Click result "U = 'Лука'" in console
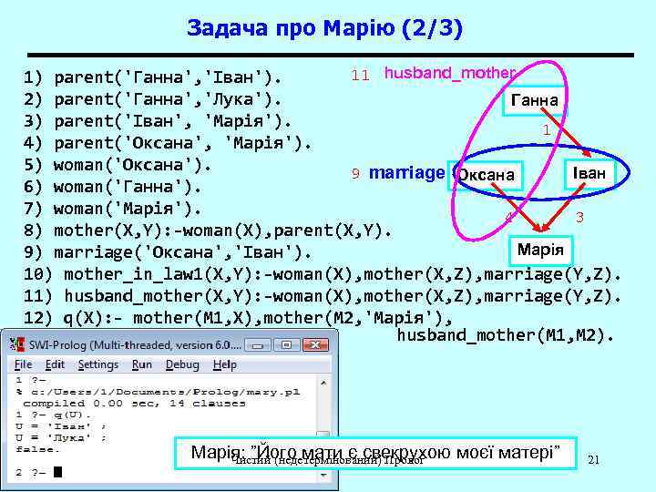The height and width of the screenshot is (492, 656). pyautogui.click(x=61, y=438)
